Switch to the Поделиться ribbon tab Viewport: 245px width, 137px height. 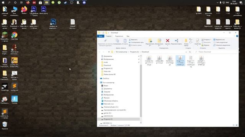[119, 36]
